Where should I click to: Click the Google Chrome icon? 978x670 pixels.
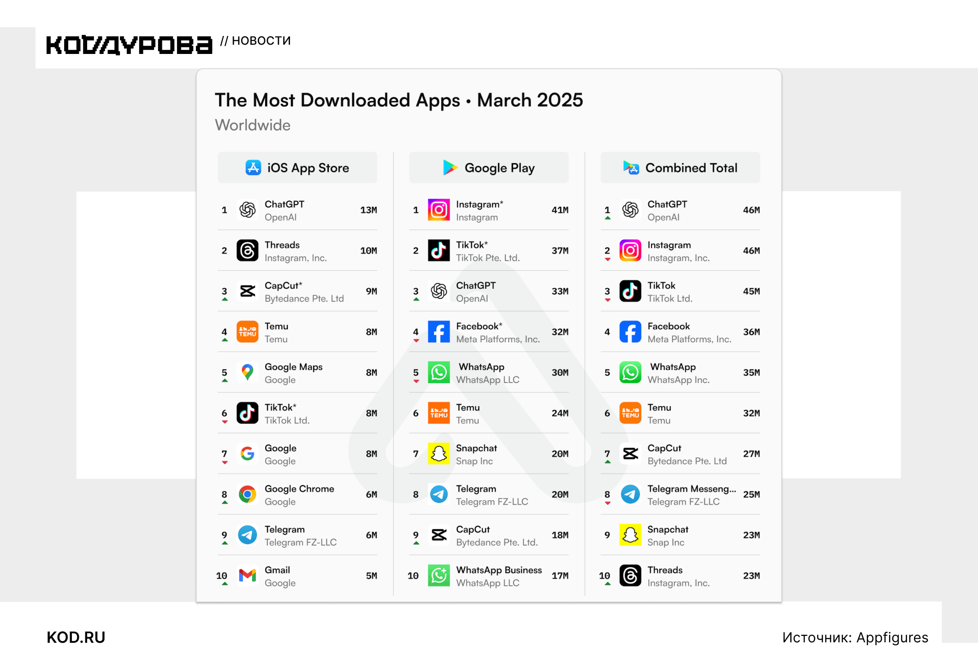248,494
